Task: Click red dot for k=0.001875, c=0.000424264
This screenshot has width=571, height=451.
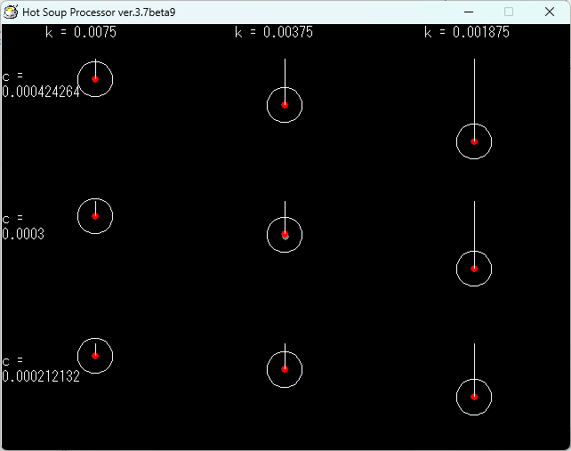Action: (x=474, y=141)
